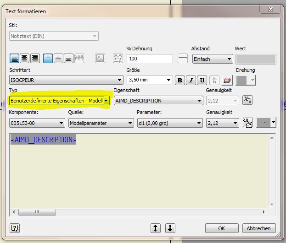This screenshot has width=286, height=243.
Task: Click the symbol insert button
Action: click(264, 123)
